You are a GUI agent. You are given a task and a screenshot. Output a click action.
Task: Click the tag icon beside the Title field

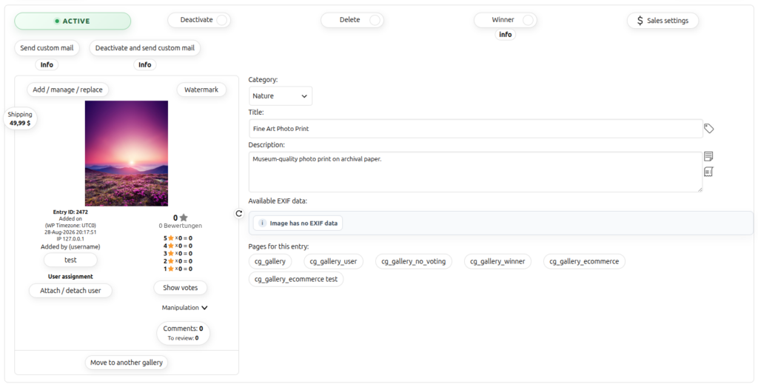pos(708,129)
